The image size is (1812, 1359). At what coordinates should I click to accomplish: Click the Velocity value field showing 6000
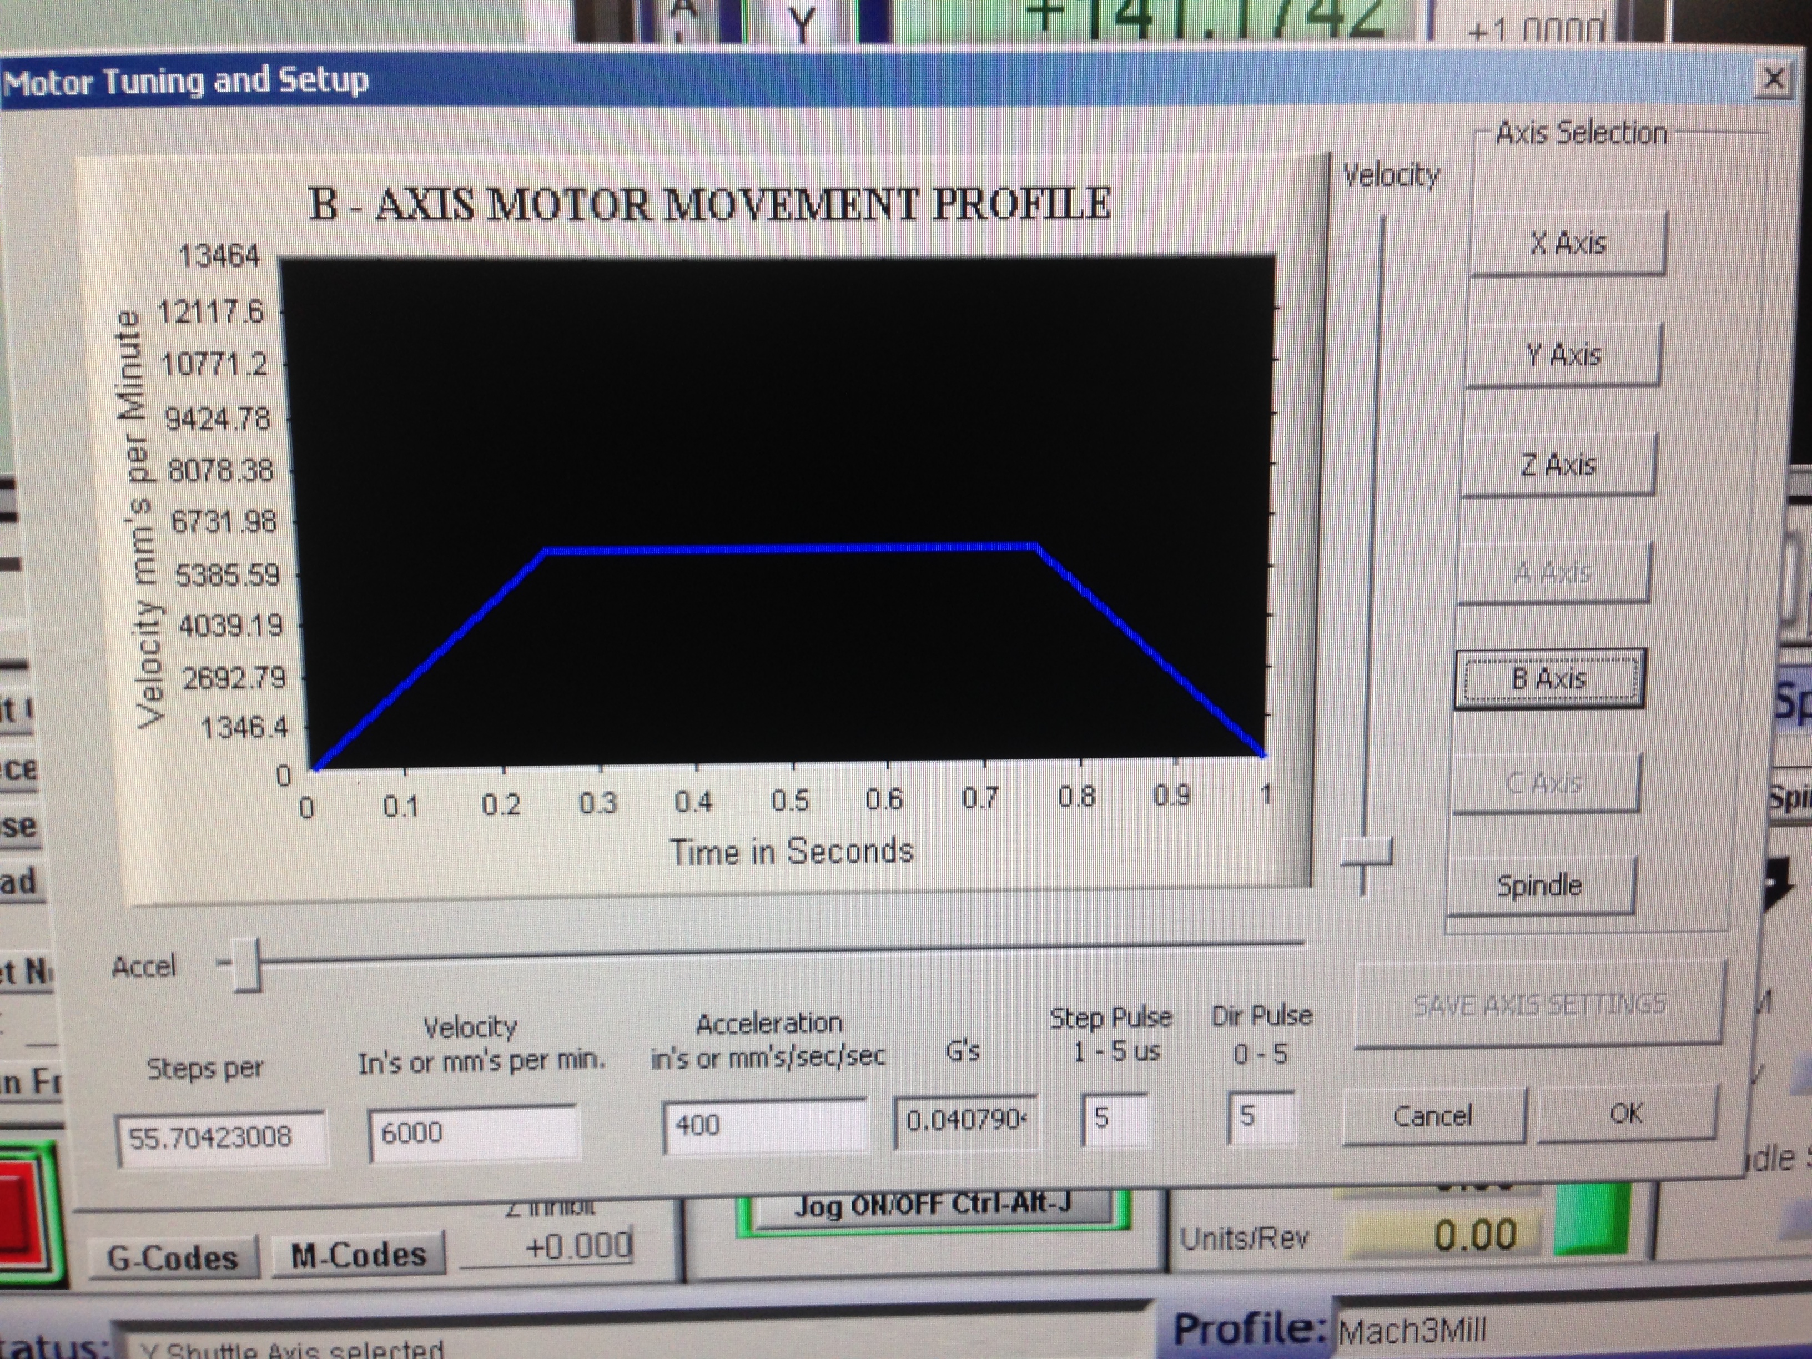coord(474,1132)
